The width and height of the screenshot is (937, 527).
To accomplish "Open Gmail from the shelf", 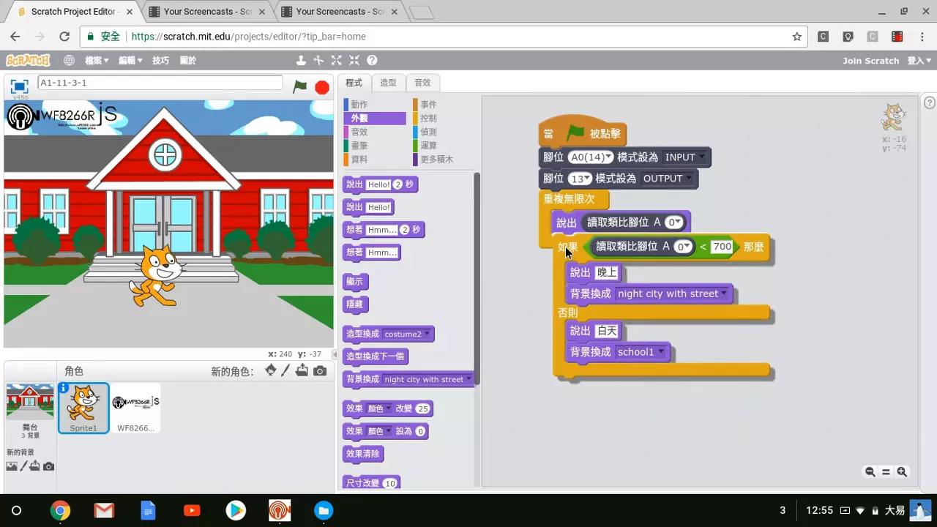I will (104, 510).
